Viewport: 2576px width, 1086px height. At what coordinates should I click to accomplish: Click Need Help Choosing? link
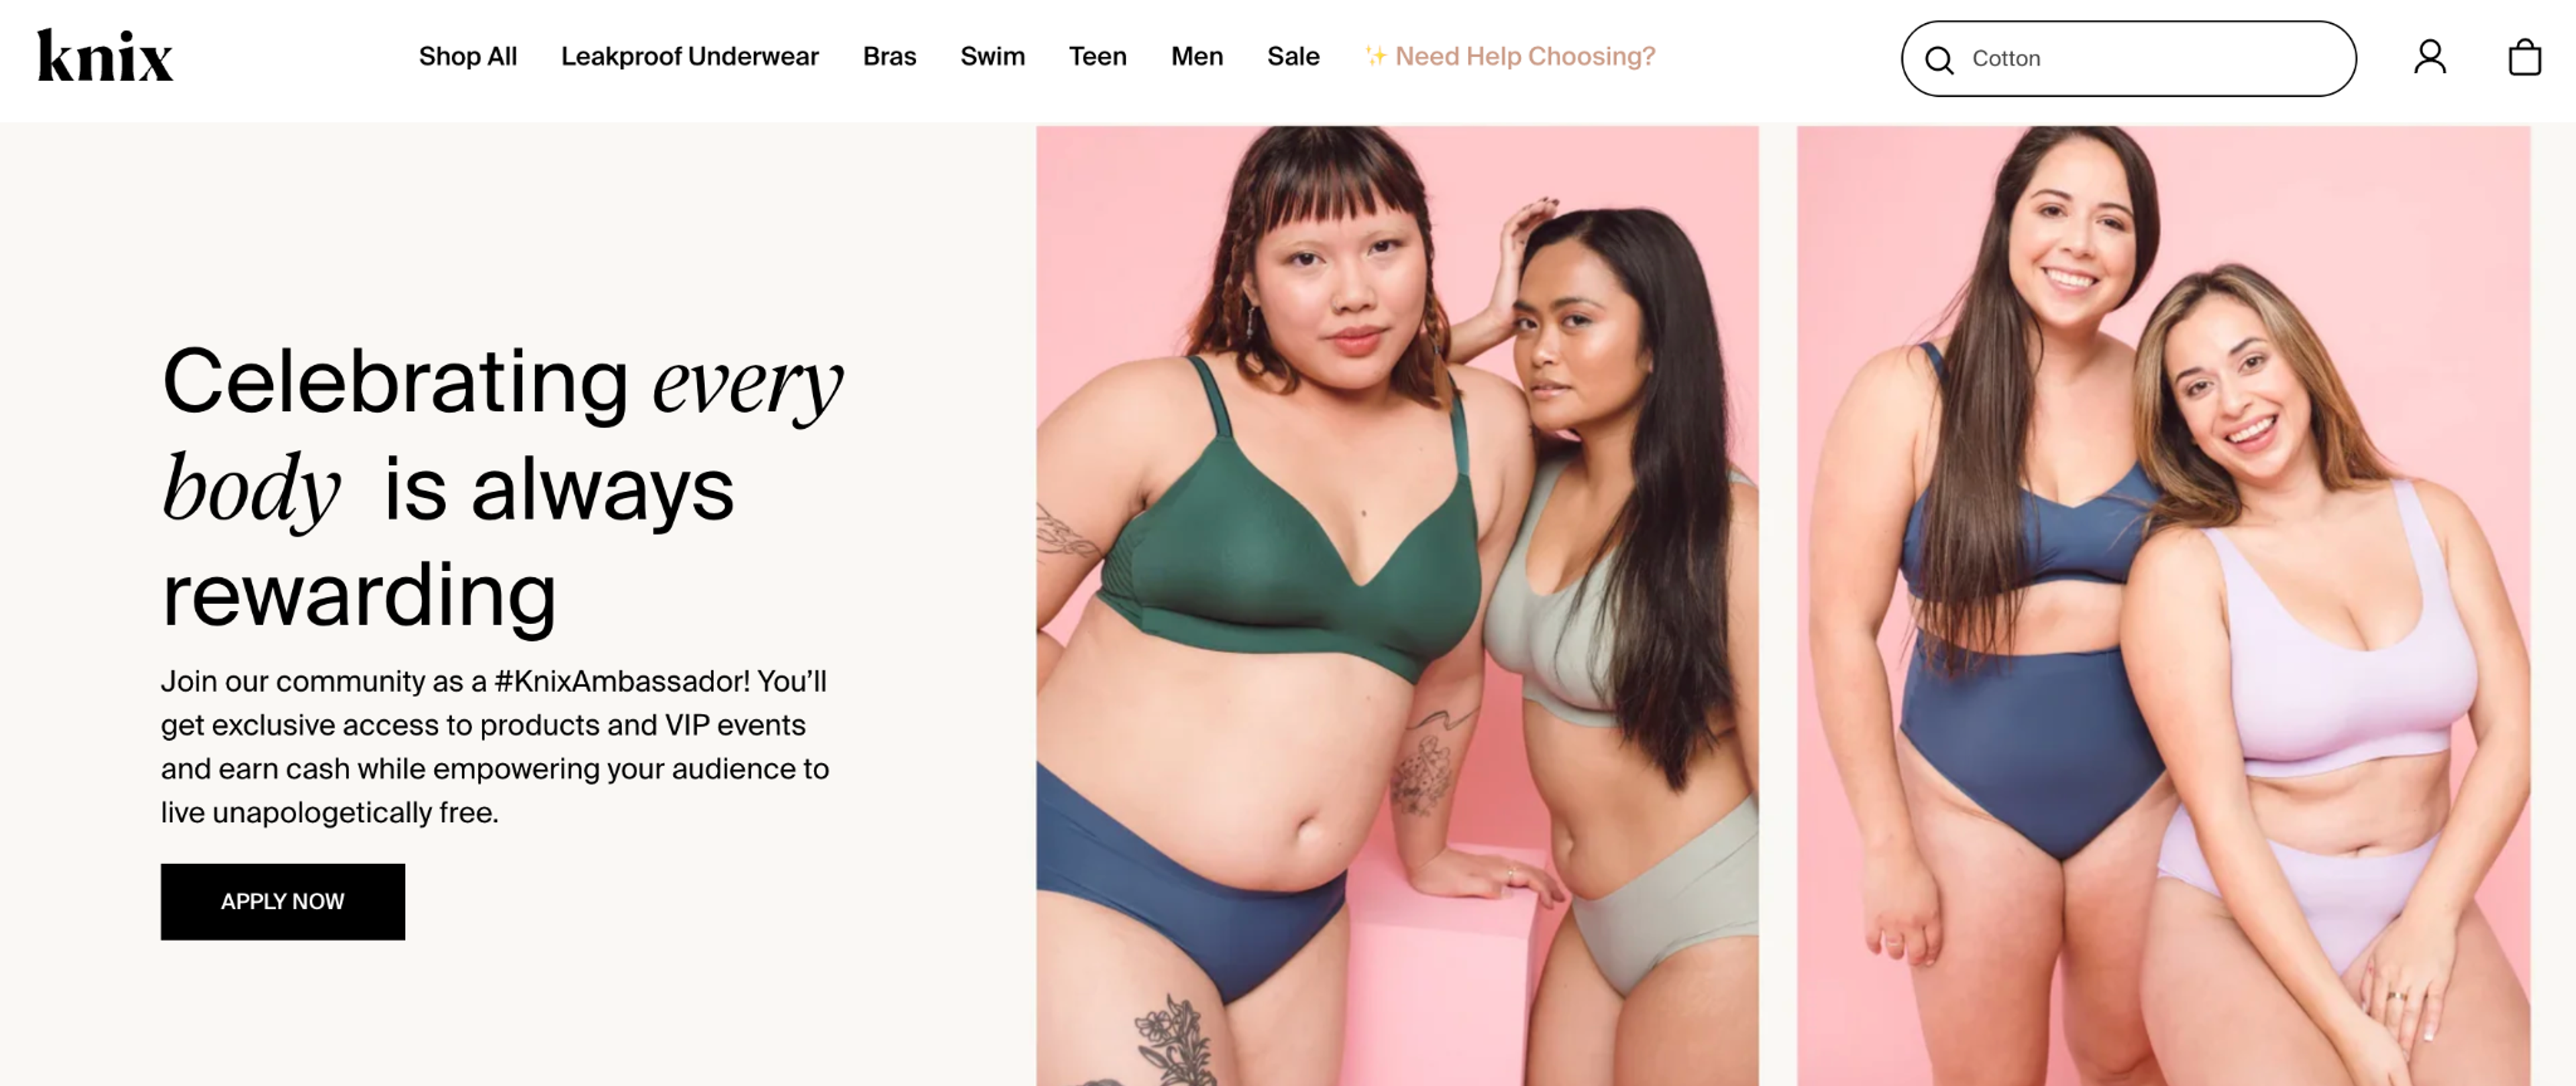[1524, 57]
